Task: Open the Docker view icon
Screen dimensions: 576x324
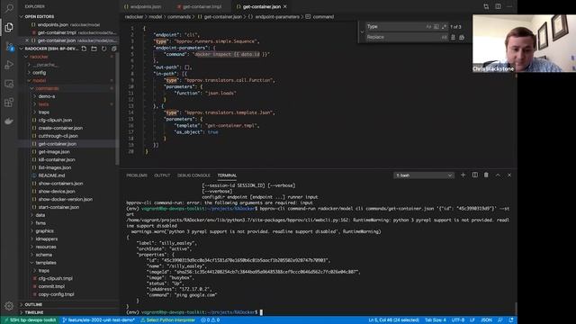Action: 9,121
